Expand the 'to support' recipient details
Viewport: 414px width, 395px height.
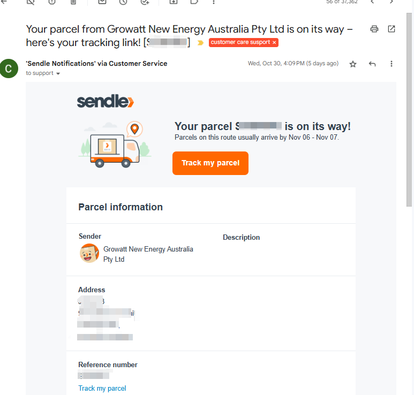pos(58,73)
